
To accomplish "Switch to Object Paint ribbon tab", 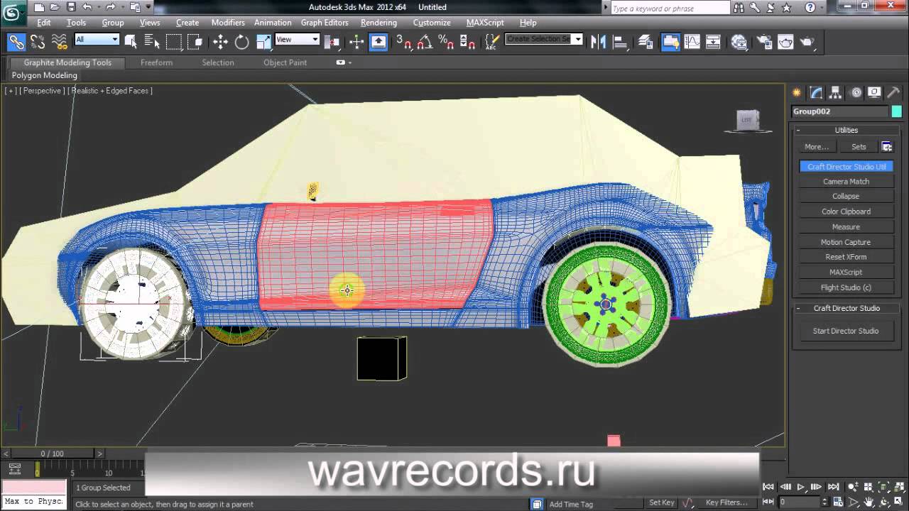I will tap(285, 62).
